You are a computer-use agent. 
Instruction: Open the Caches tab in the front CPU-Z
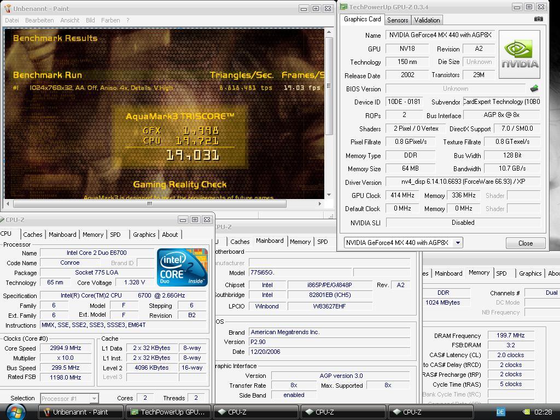tap(33, 235)
